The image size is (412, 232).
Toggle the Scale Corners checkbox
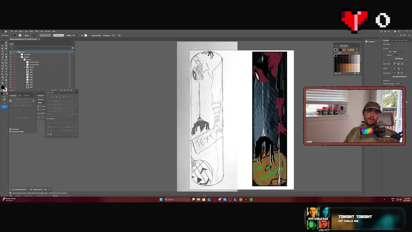click(10, 129)
